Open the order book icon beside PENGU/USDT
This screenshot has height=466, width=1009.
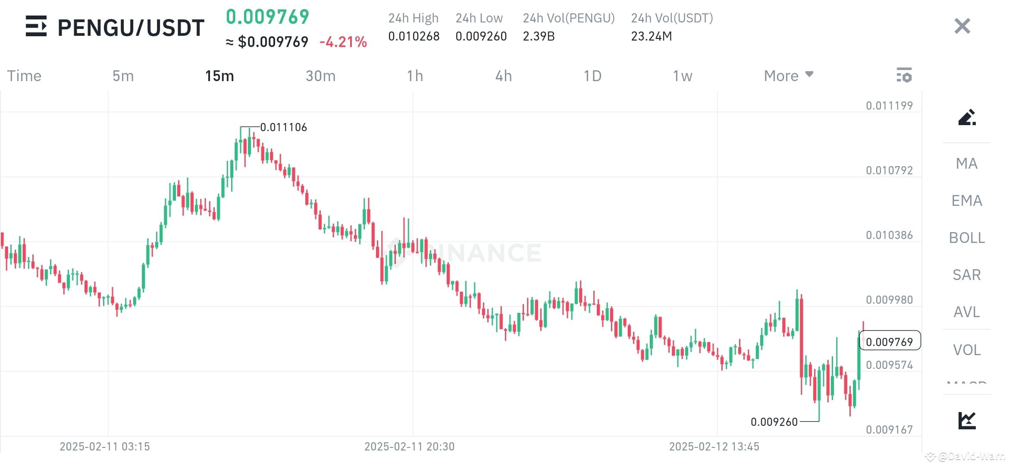[x=37, y=27]
